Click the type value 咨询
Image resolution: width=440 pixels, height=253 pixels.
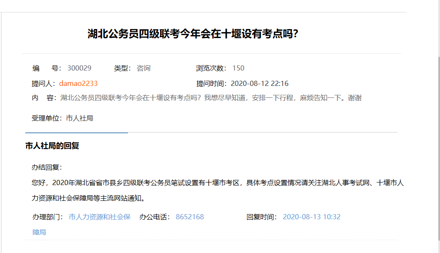click(x=144, y=68)
